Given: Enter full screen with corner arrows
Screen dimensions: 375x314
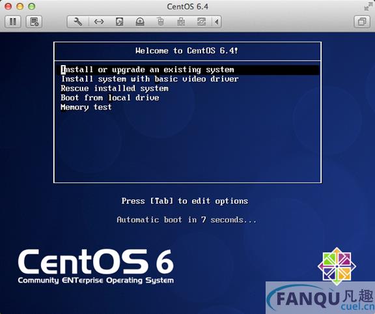Looking at the screenshot, I should pyautogui.click(x=368, y=7).
